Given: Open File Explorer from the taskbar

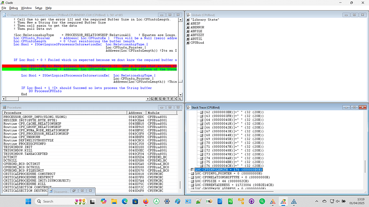Looking at the screenshot, I should click(114, 201).
